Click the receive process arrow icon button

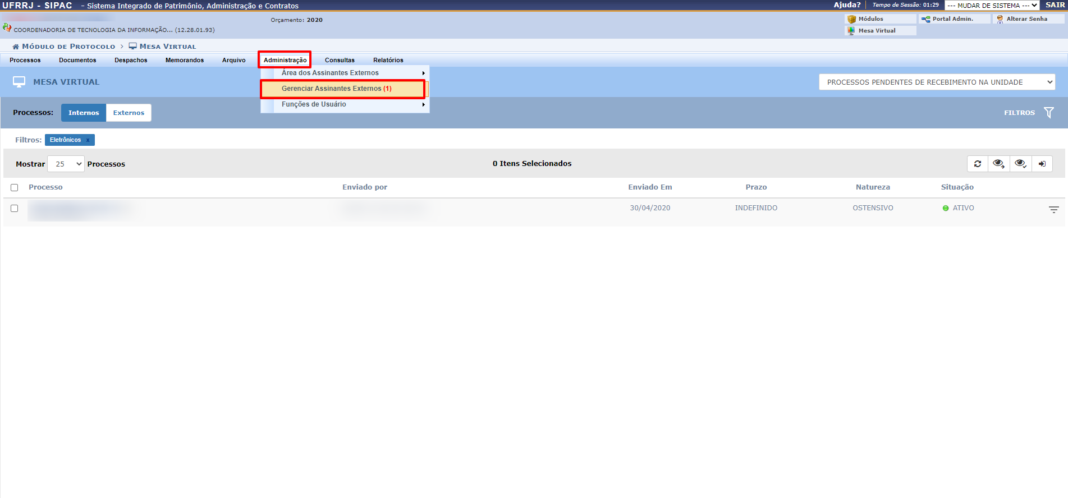tap(1042, 164)
